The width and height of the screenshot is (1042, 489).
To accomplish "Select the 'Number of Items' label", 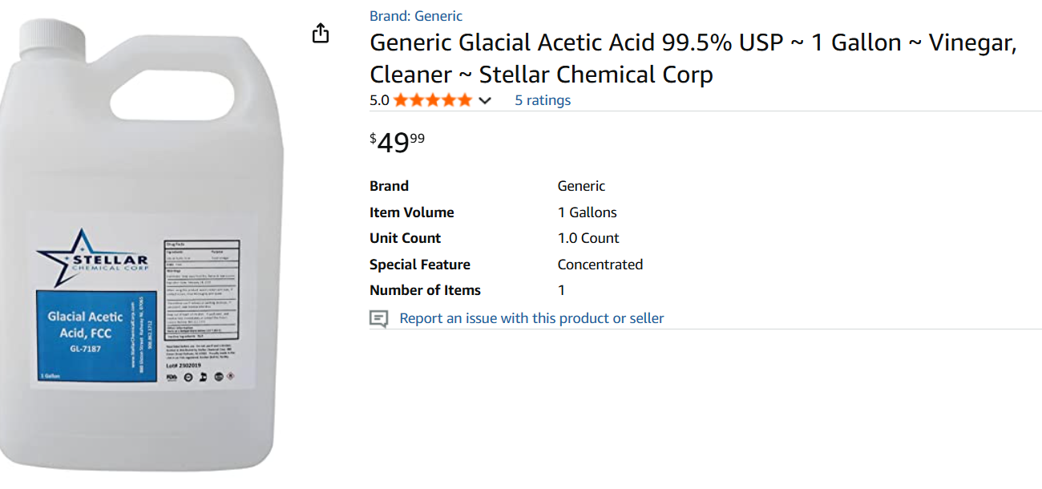I will coord(425,290).
